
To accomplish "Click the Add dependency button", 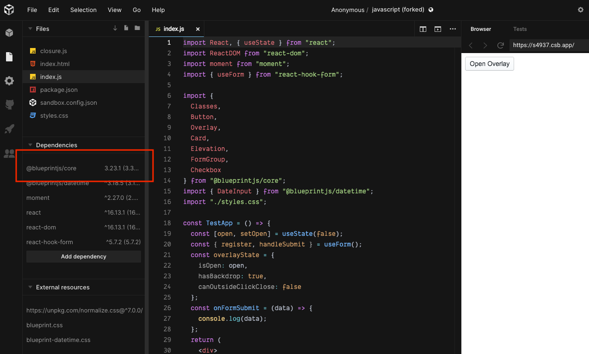I will [83, 257].
